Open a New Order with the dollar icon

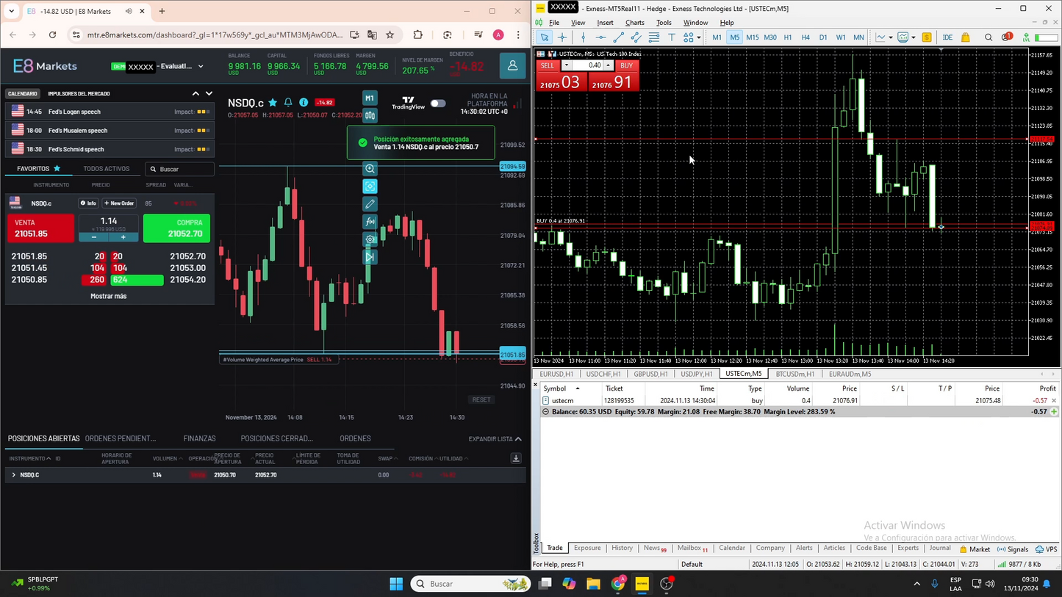[x=927, y=37]
